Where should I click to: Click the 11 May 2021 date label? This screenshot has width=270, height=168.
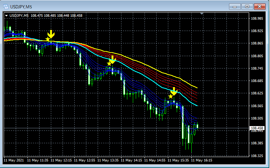click(x=14, y=160)
